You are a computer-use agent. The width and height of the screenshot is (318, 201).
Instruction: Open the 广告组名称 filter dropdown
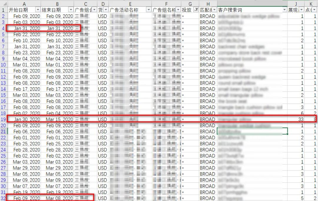click(178, 10)
